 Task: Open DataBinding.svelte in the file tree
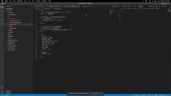(x=14, y=21)
